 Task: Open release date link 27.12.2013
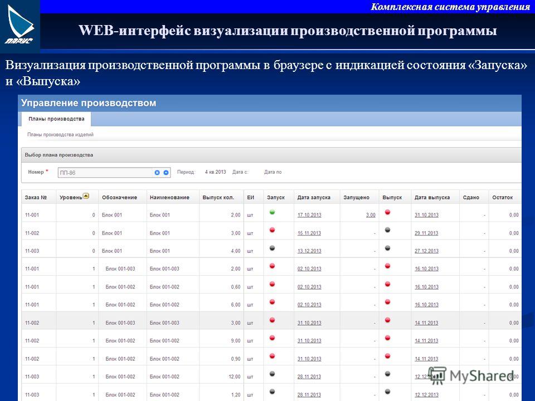tap(426, 251)
